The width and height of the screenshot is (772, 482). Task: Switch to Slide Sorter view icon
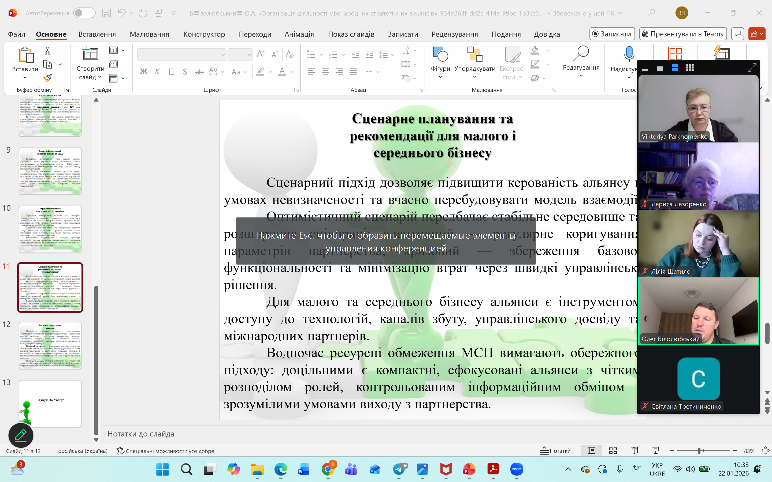pyautogui.click(x=613, y=450)
